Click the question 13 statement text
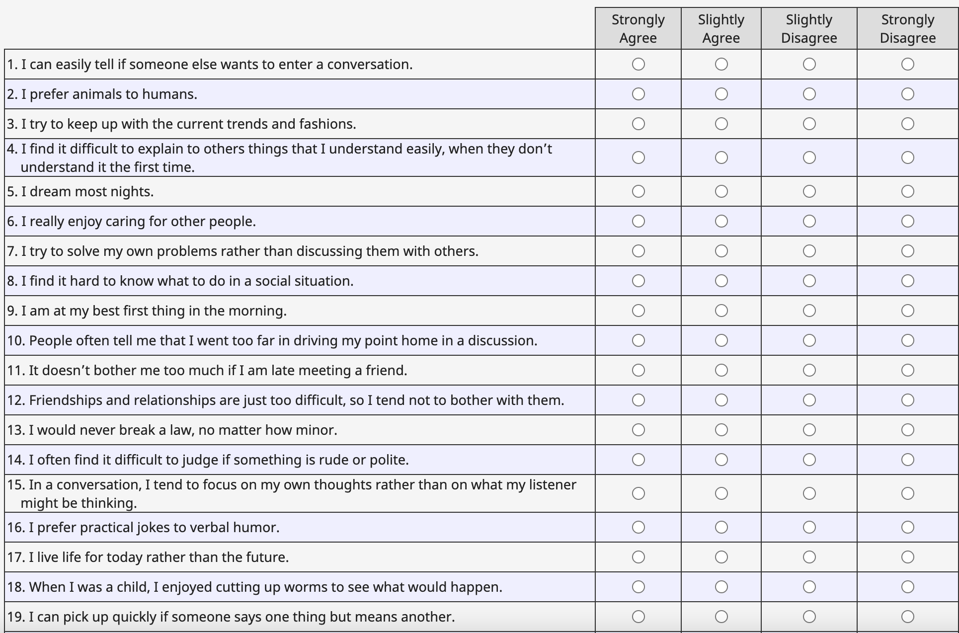The width and height of the screenshot is (959, 633). [x=172, y=430]
